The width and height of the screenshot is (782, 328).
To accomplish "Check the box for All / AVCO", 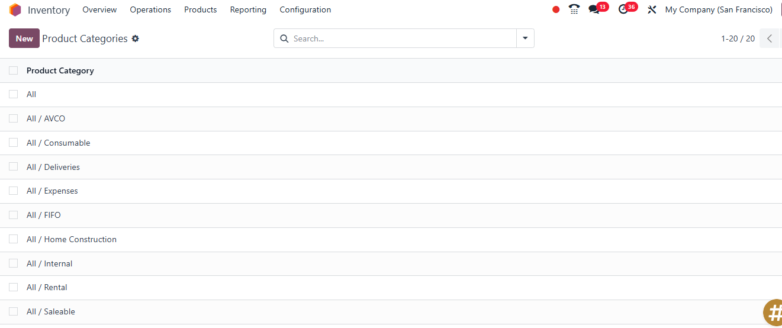I will coord(14,118).
